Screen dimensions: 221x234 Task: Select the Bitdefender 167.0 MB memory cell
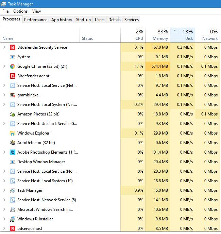[158, 47]
